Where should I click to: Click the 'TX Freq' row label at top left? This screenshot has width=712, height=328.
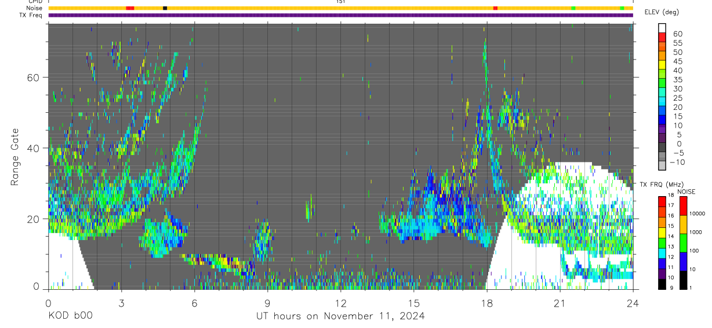[31, 14]
